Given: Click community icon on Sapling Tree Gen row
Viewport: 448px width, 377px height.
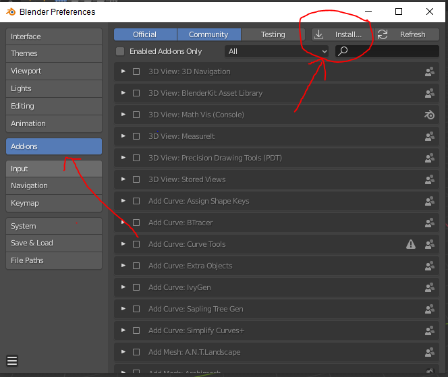Looking at the screenshot, I should 429,309.
